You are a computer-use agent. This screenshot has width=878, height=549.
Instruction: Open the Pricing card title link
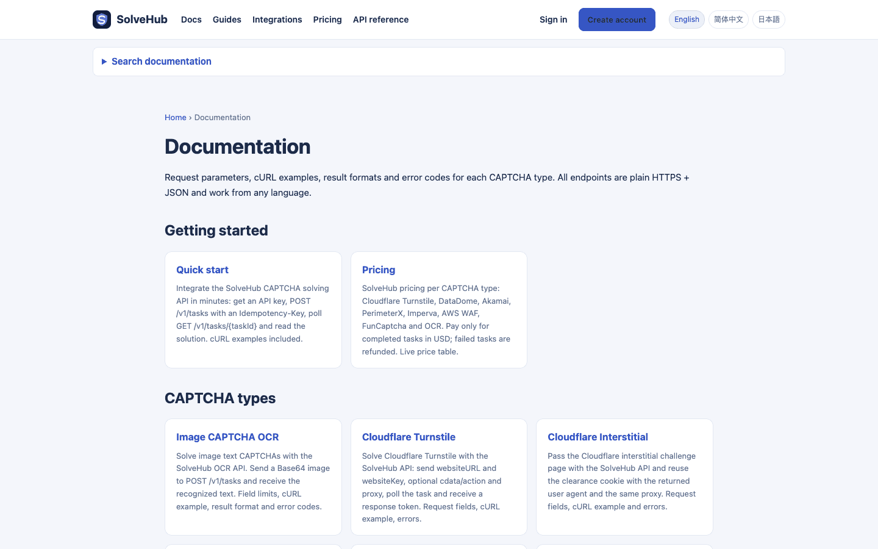[379, 270]
